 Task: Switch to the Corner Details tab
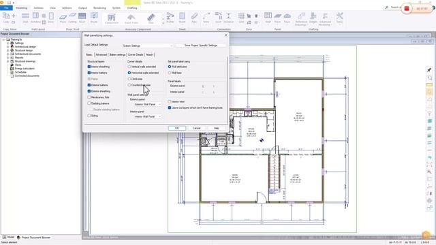pyautogui.click(x=136, y=54)
